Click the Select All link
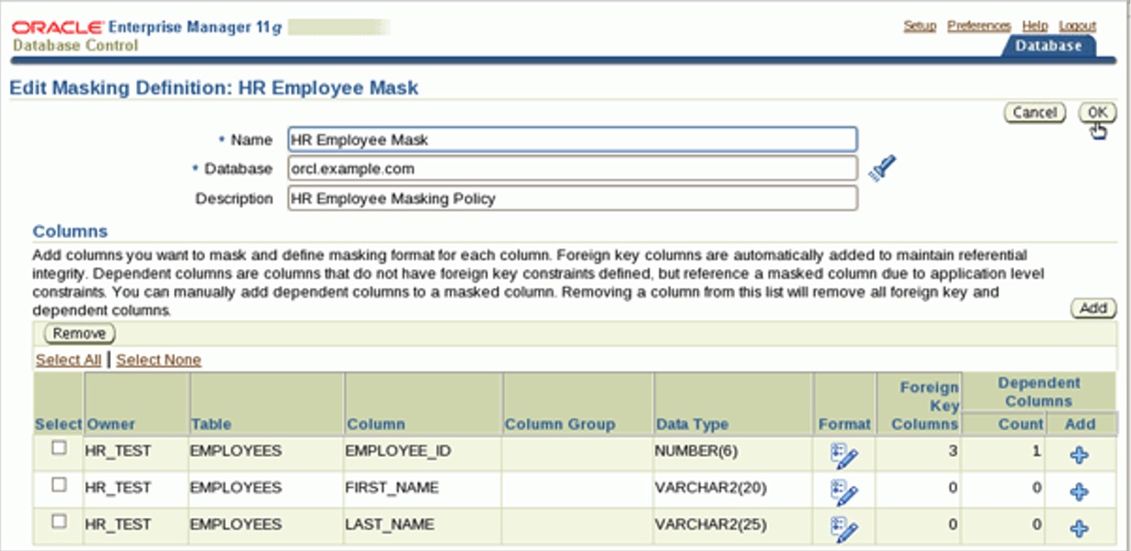The image size is (1131, 551). click(69, 360)
